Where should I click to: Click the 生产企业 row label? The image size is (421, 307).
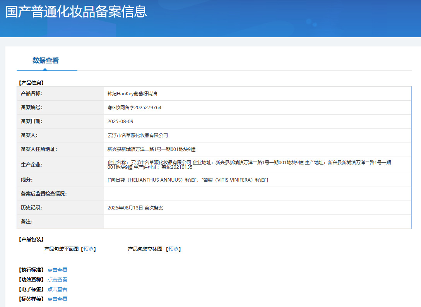point(32,165)
